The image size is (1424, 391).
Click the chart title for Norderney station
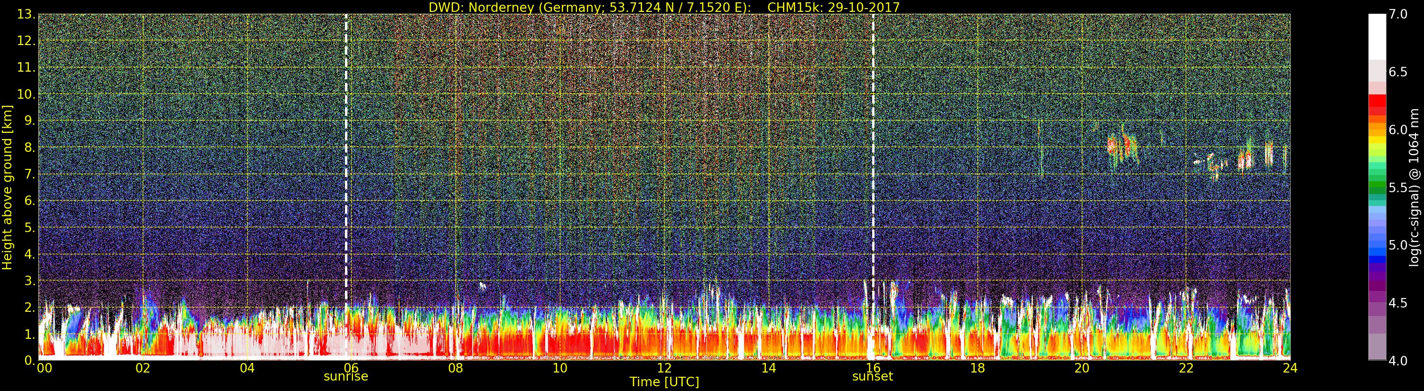664,7
